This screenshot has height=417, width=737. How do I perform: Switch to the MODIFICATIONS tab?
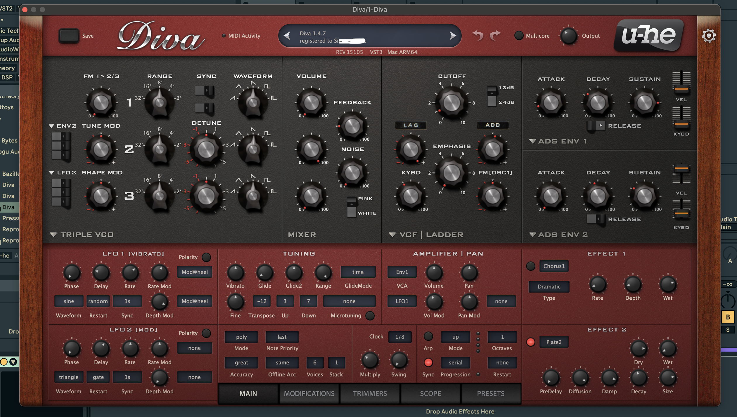pyautogui.click(x=309, y=393)
